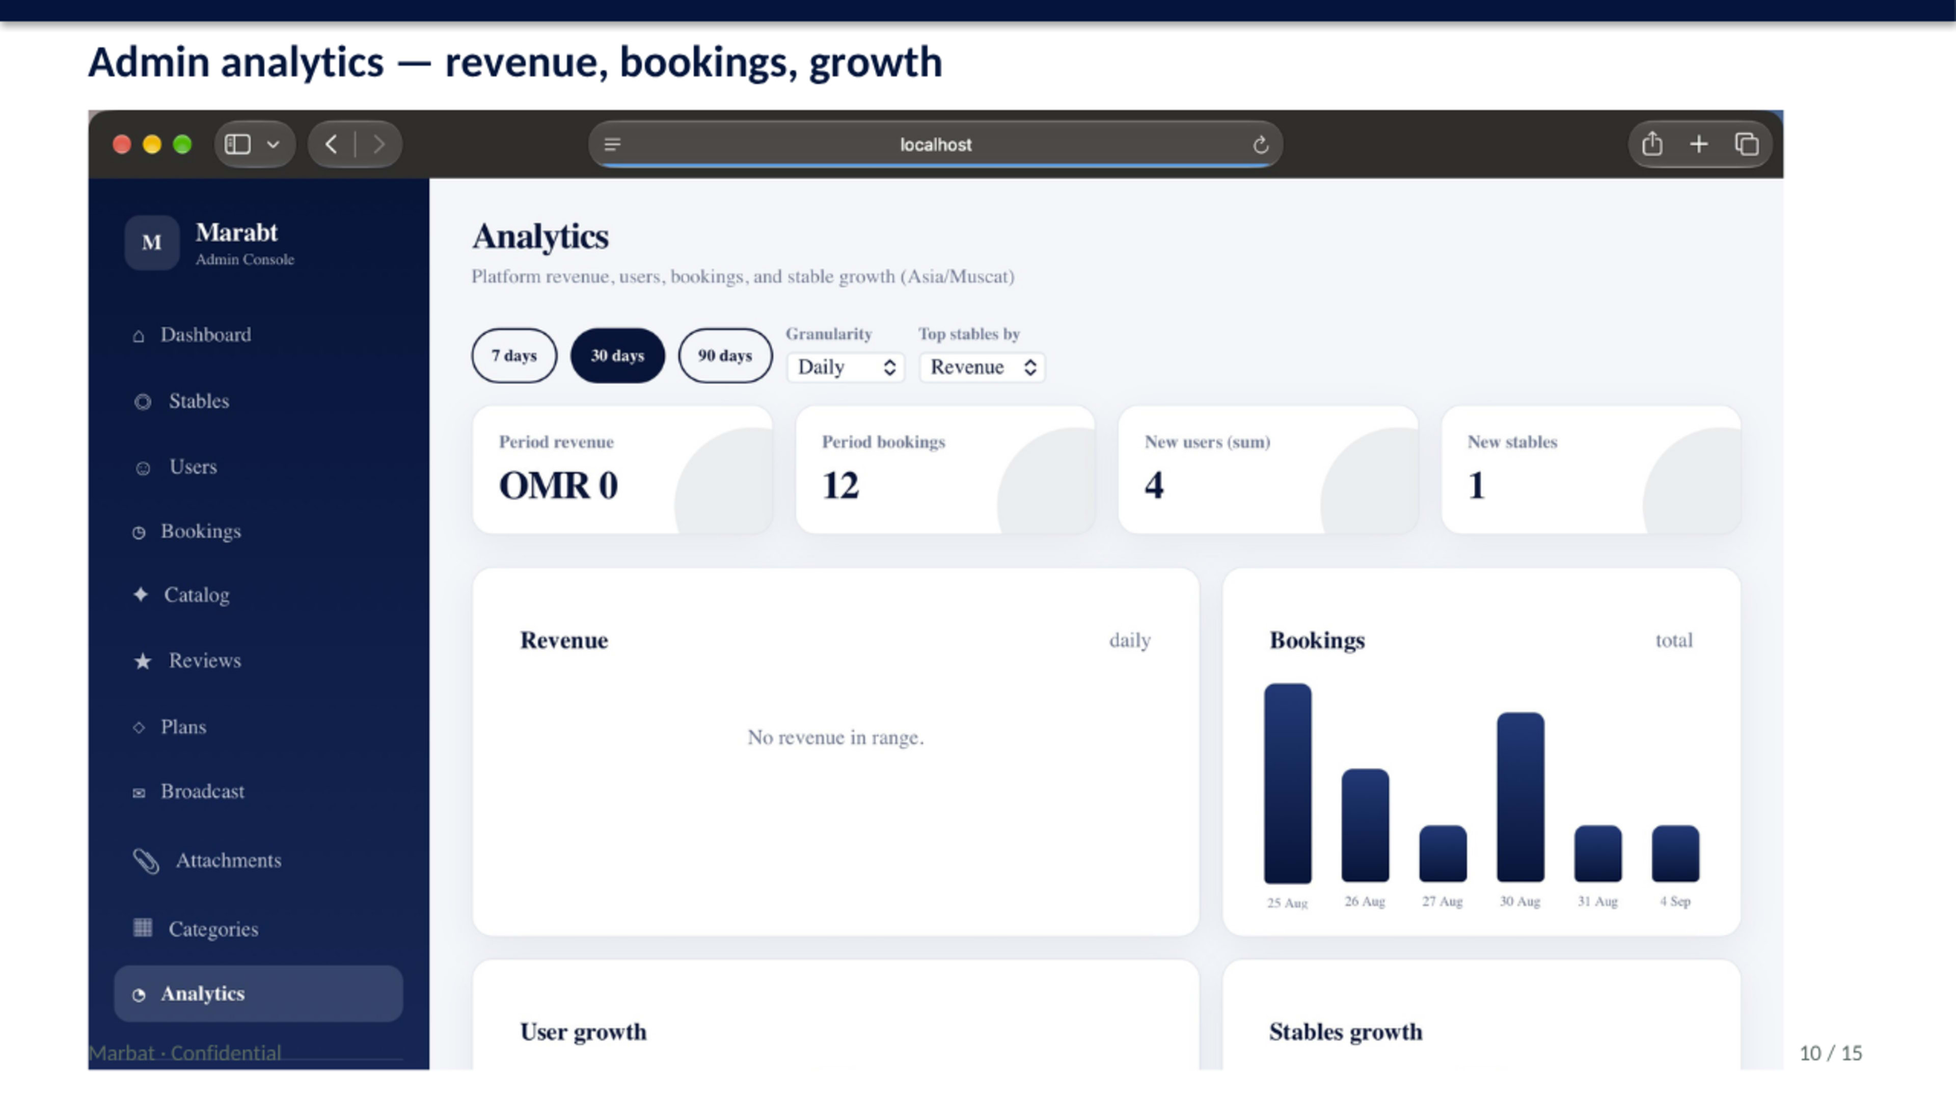Image resolution: width=1956 pixels, height=1100 pixels.
Task: Click the 30 Aug bookings bar
Action: coord(1520,797)
